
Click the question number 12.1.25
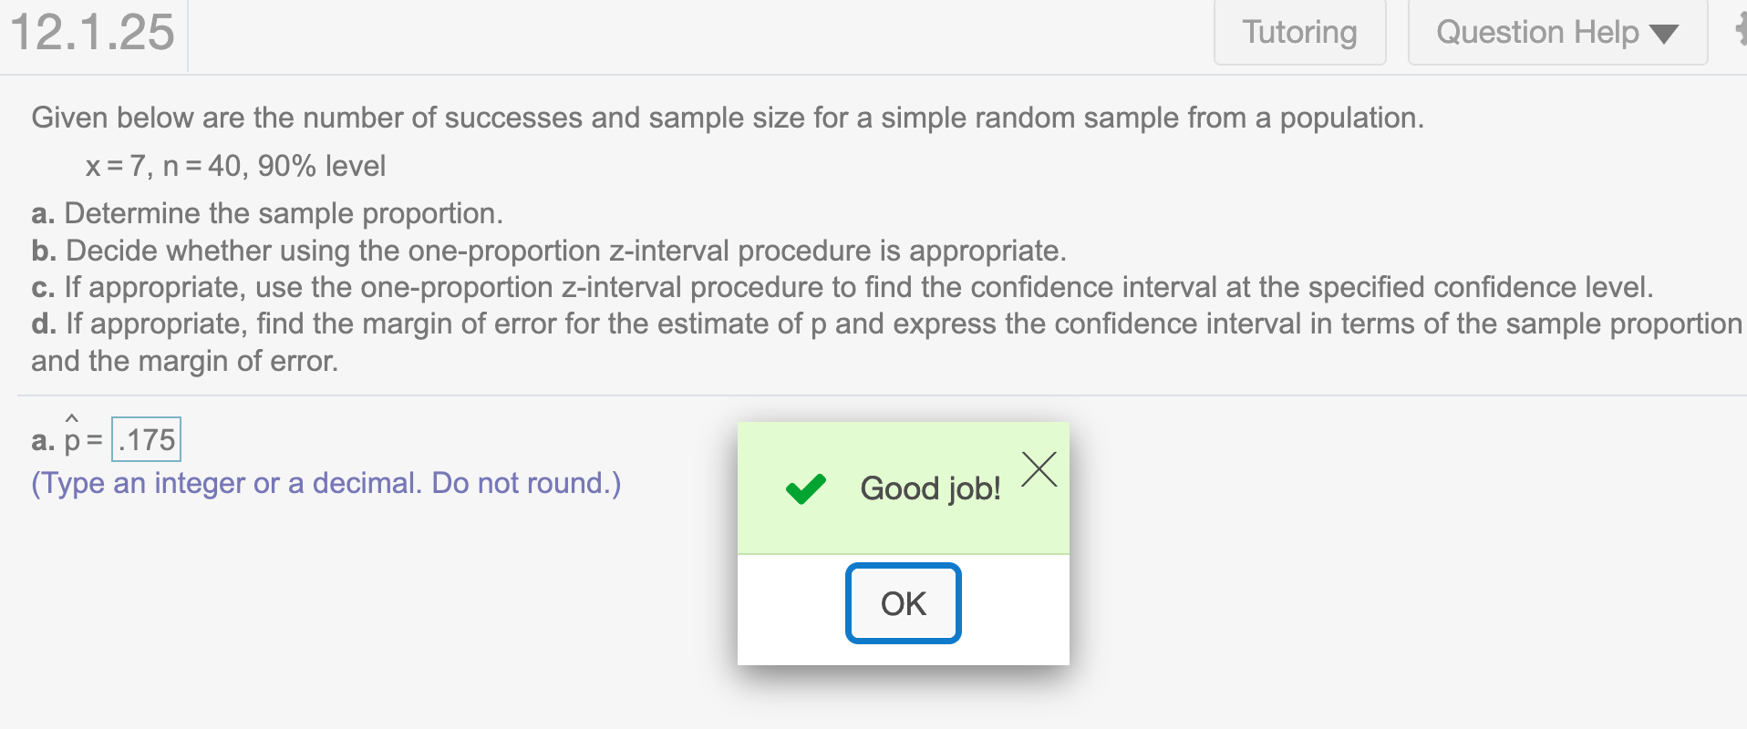[92, 33]
